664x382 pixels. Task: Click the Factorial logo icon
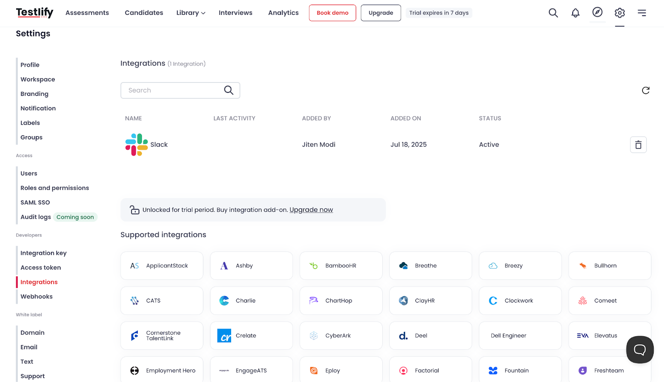[x=403, y=370]
